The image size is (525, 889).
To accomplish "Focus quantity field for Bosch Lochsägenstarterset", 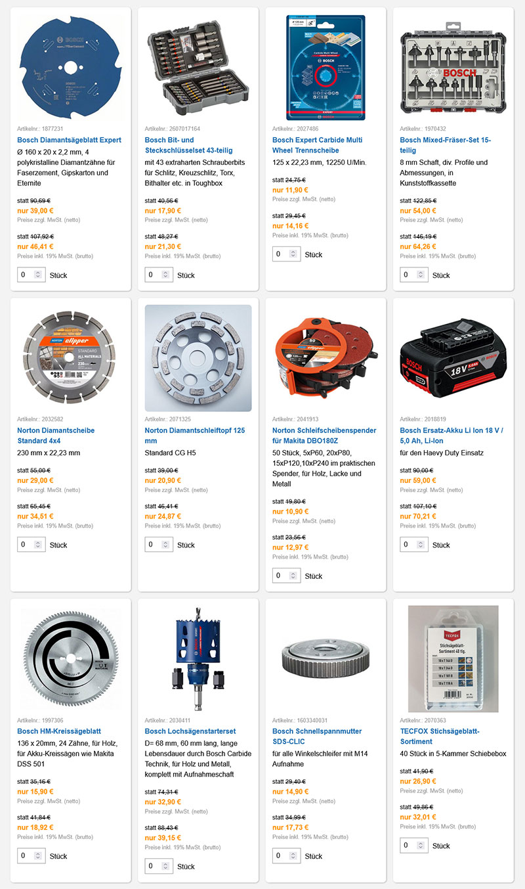I will [159, 866].
